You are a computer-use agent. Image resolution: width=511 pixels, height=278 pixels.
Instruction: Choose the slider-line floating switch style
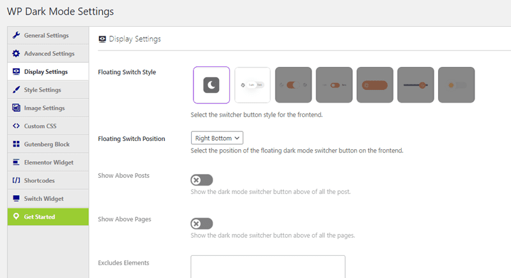(416, 85)
